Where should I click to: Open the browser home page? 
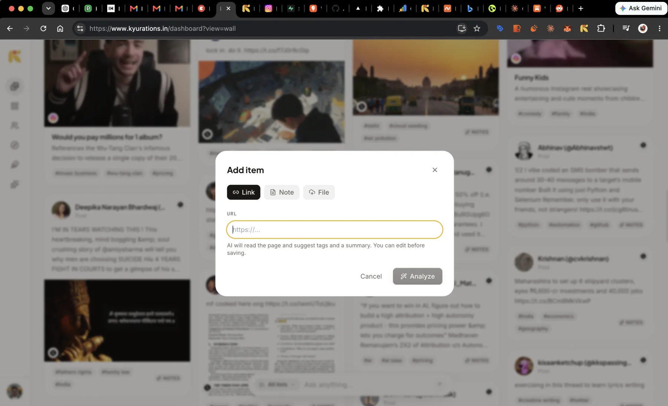60,29
